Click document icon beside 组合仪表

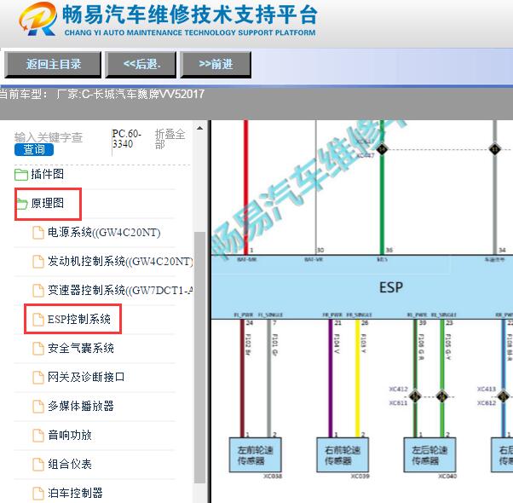38,465
